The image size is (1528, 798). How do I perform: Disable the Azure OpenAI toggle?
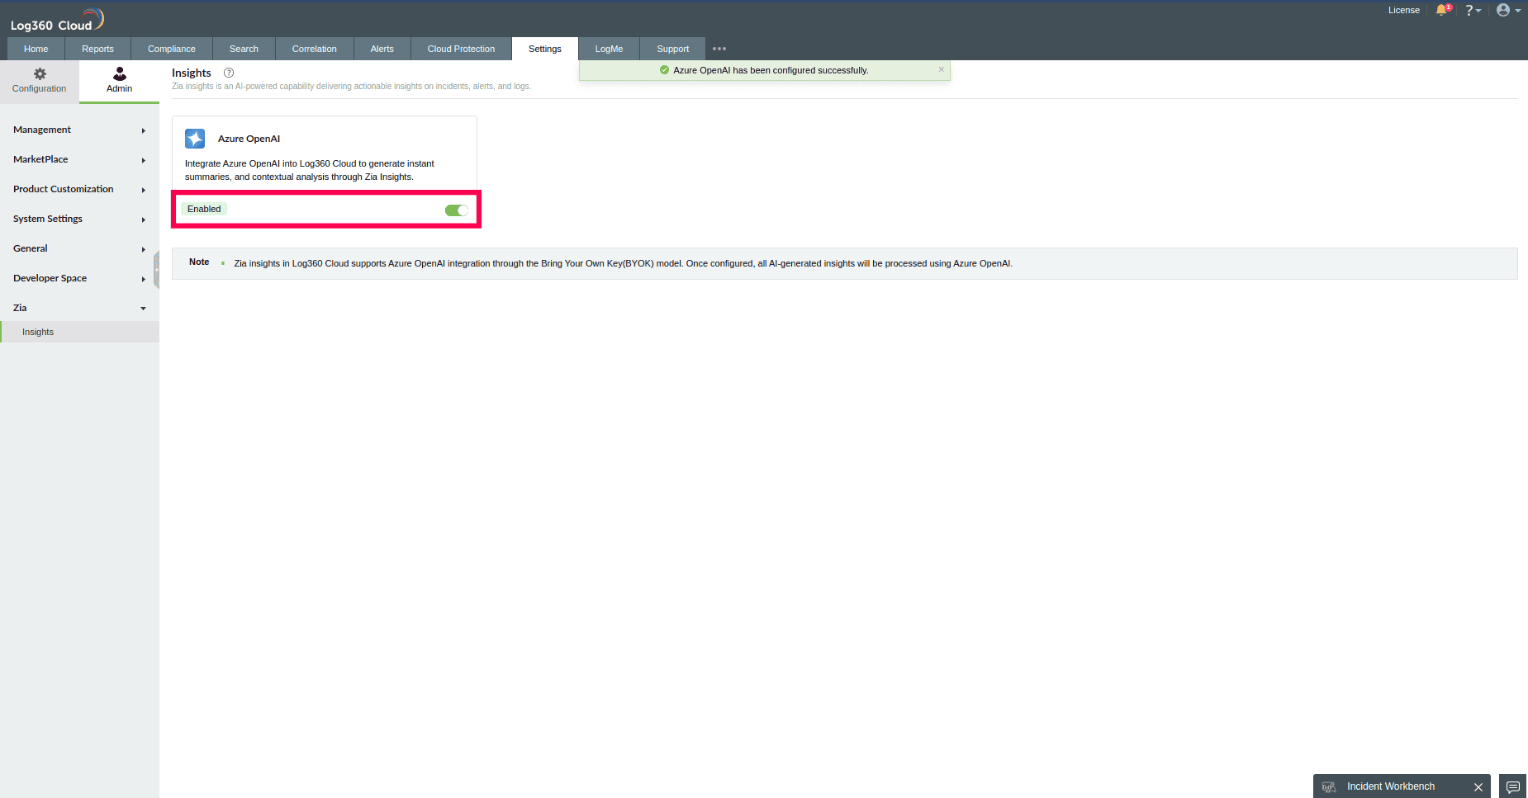click(x=457, y=210)
